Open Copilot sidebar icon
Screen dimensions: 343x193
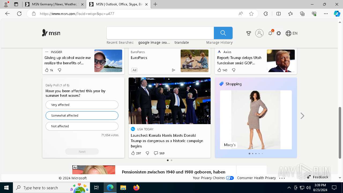(337, 14)
